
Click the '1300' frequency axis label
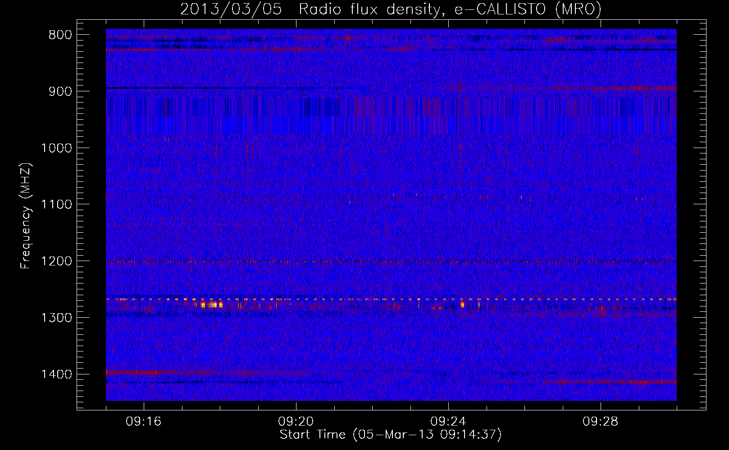click(x=56, y=318)
